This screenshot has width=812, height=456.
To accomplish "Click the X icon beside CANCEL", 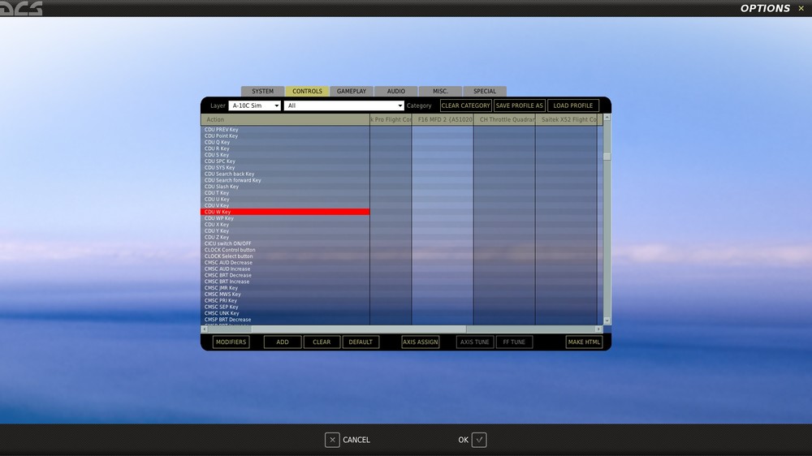I will click(332, 440).
